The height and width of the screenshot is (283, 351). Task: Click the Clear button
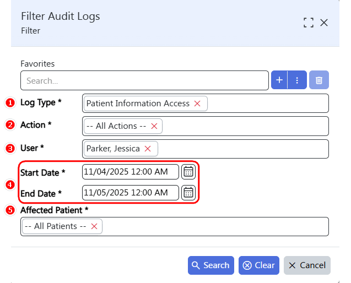(259, 265)
